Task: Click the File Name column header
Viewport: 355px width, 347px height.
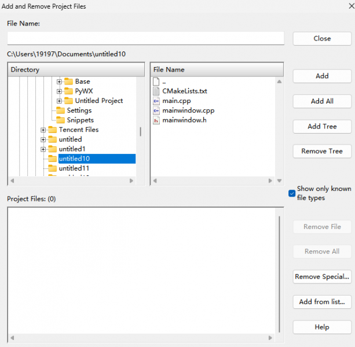Action: 217,69
